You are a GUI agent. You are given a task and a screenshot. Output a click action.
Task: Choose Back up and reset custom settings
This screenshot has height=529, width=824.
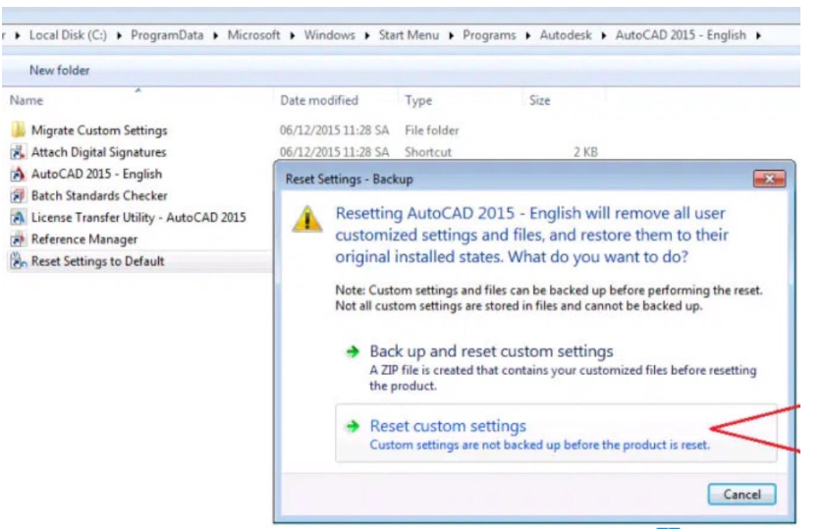491,351
